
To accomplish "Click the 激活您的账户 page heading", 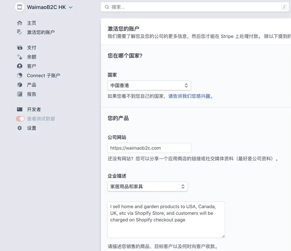I will [123, 29].
